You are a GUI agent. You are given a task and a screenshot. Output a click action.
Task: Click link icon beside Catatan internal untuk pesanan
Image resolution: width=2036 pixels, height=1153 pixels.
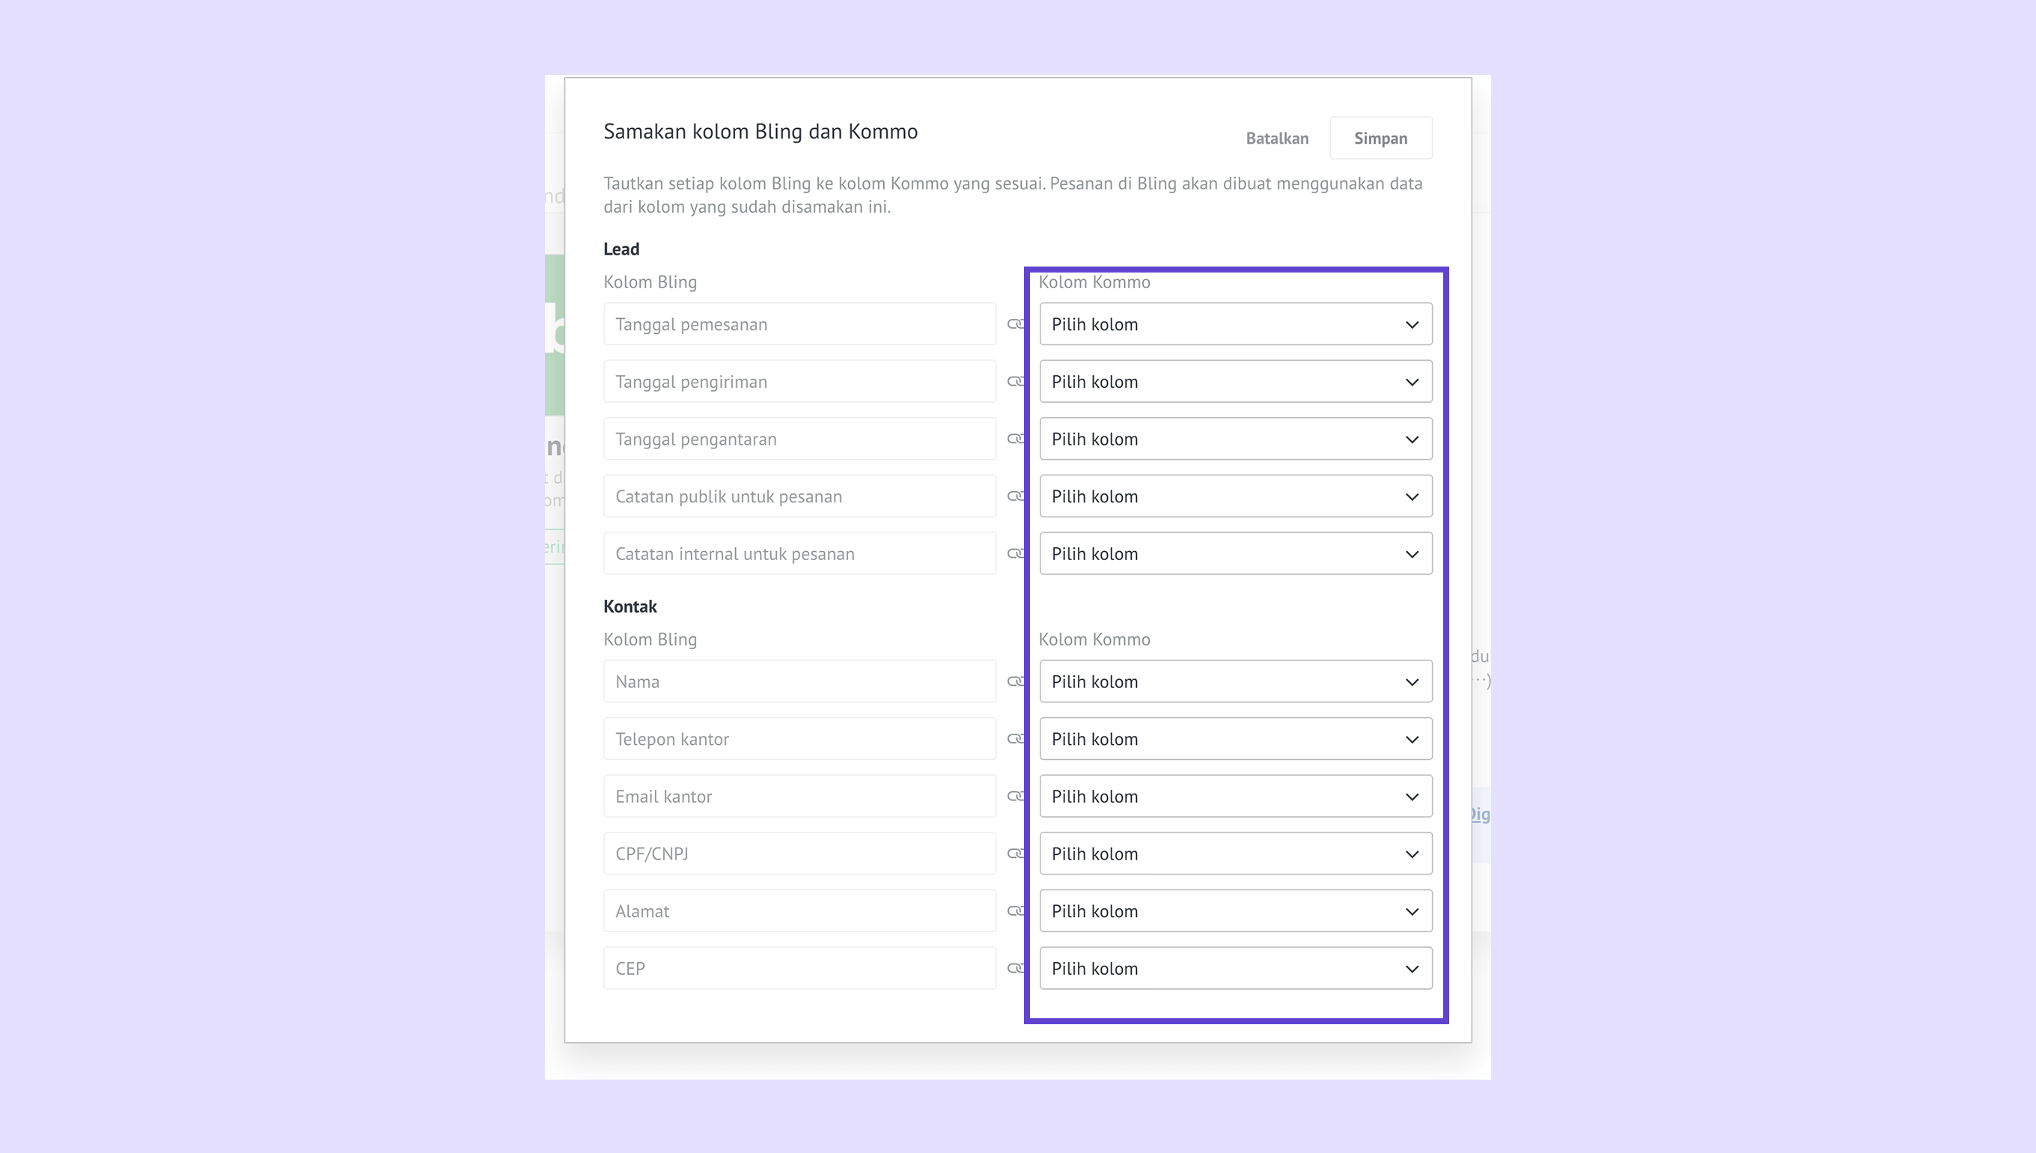[x=1015, y=553]
